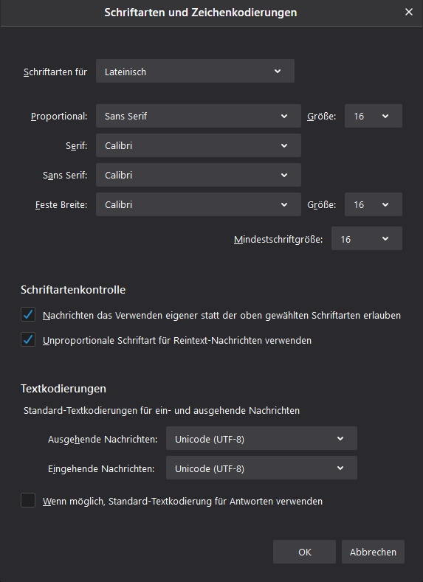
Task: Open the Sans Serif font dropdown
Action: tap(199, 175)
